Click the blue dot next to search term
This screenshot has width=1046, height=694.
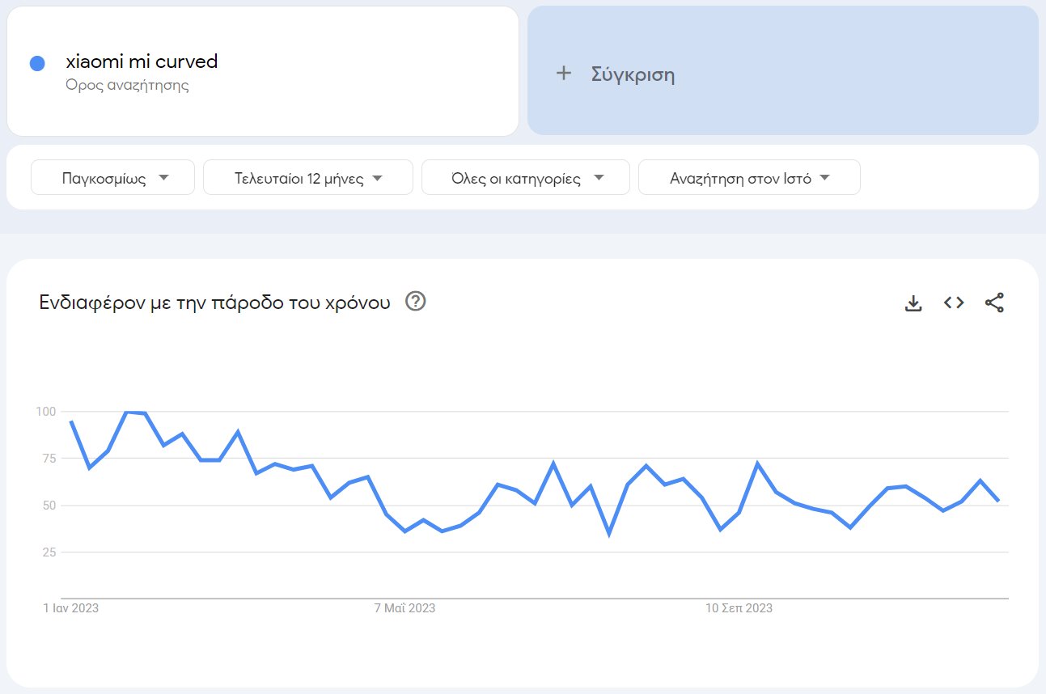37,63
